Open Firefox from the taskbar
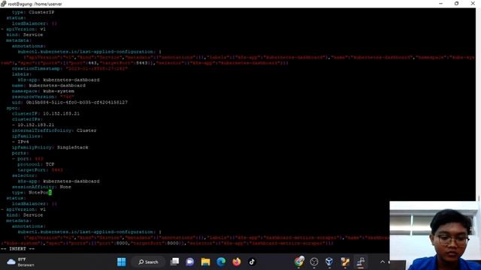The width and height of the screenshot is (481, 270). tap(237, 262)
